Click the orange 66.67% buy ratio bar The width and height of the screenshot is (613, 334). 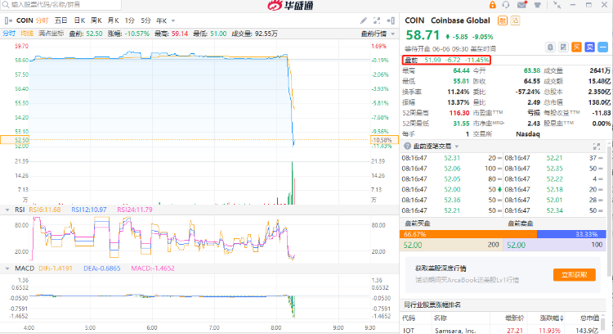pos(468,234)
